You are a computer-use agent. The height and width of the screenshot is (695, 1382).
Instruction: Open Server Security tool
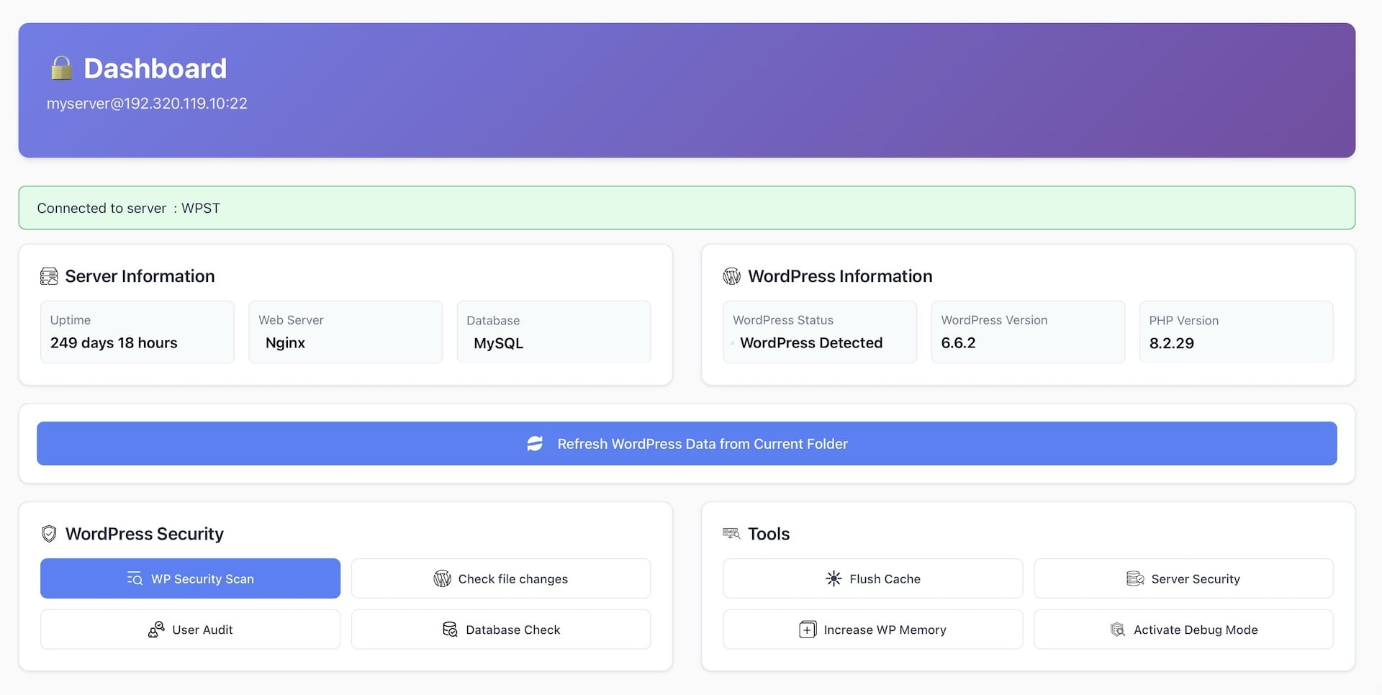point(1183,578)
